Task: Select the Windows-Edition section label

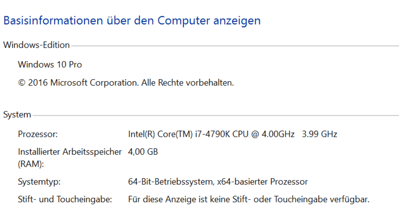Action: (x=36, y=45)
